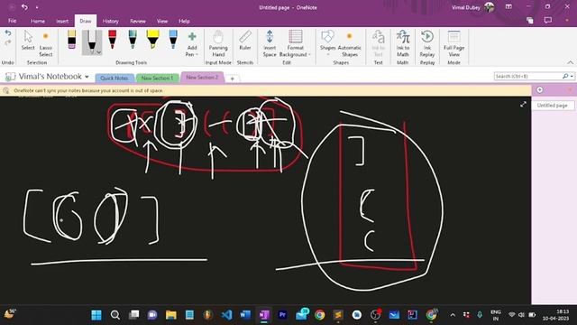Expand page to full view arrow
The image size is (577, 325).
click(x=523, y=105)
